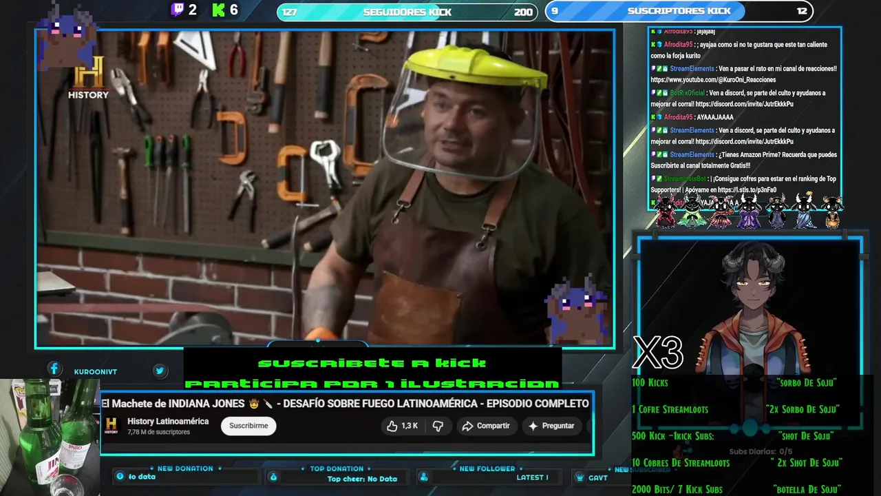881x496 pixels.
Task: Click the Twitch logo icon in top bar
Action: pyautogui.click(x=178, y=10)
